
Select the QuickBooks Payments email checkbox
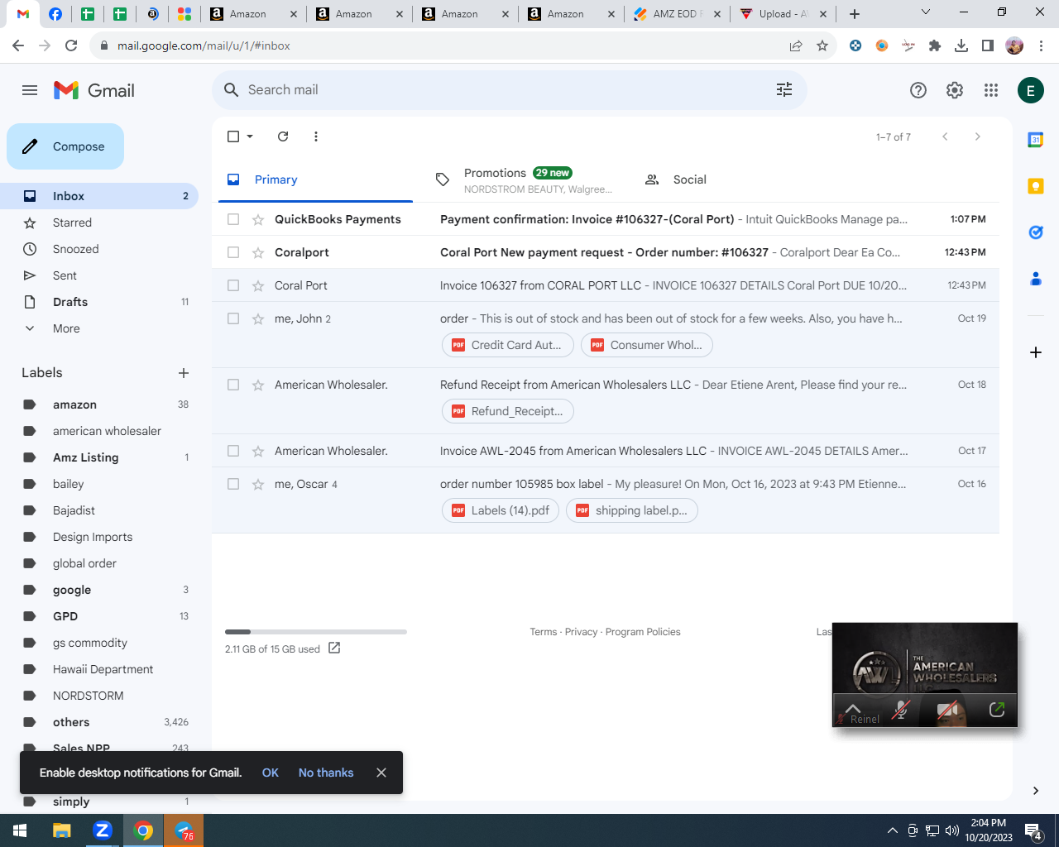[x=233, y=219]
